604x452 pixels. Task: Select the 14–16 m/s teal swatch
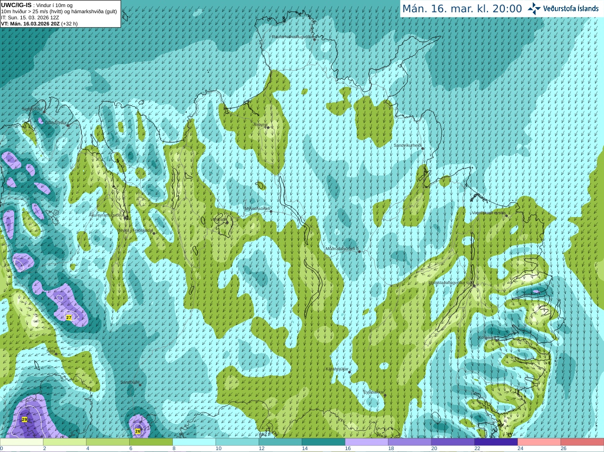pyautogui.click(x=324, y=442)
